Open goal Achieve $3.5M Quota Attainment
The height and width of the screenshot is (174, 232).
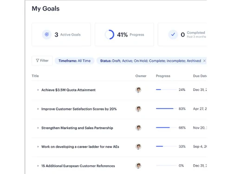[68, 90]
